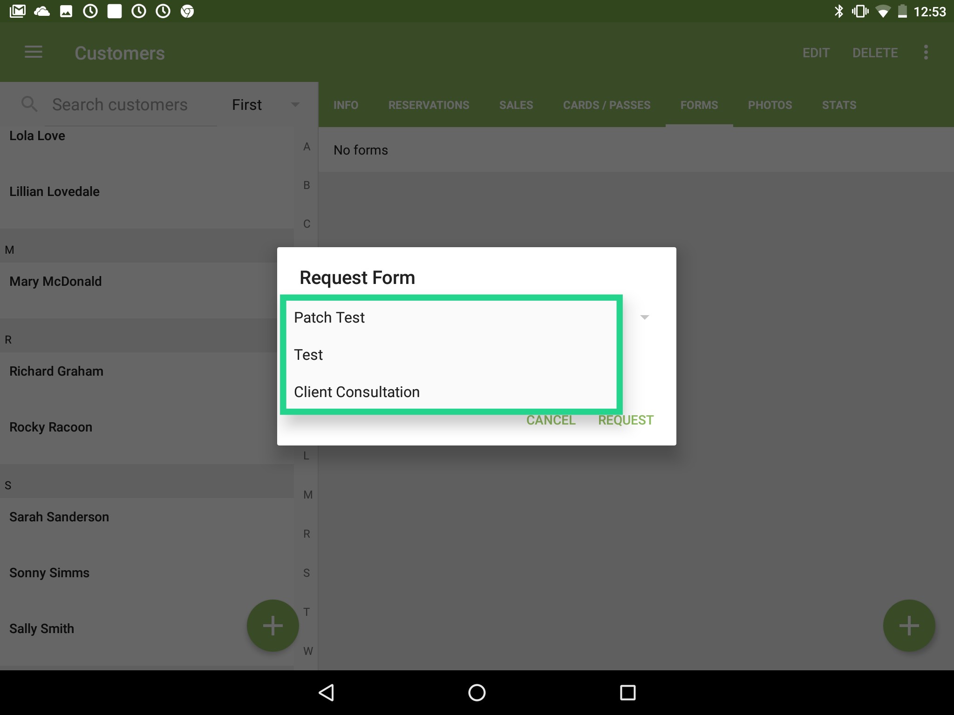Tap the Android back button
The height and width of the screenshot is (715, 954).
pyautogui.click(x=326, y=693)
